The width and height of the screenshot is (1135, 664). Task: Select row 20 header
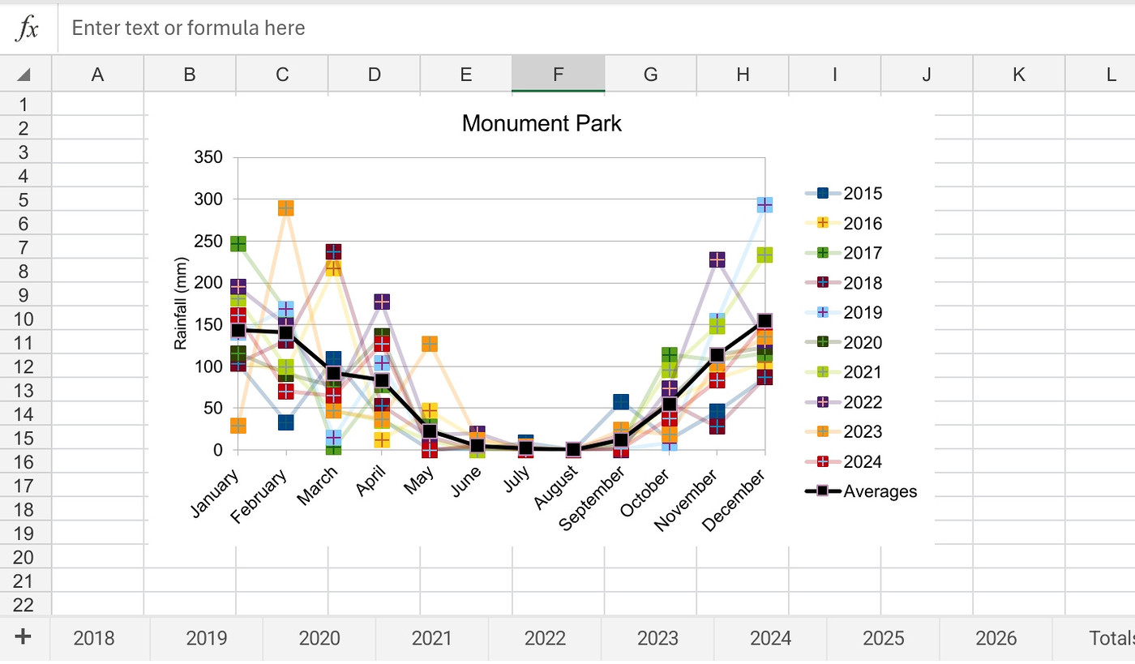(x=24, y=558)
